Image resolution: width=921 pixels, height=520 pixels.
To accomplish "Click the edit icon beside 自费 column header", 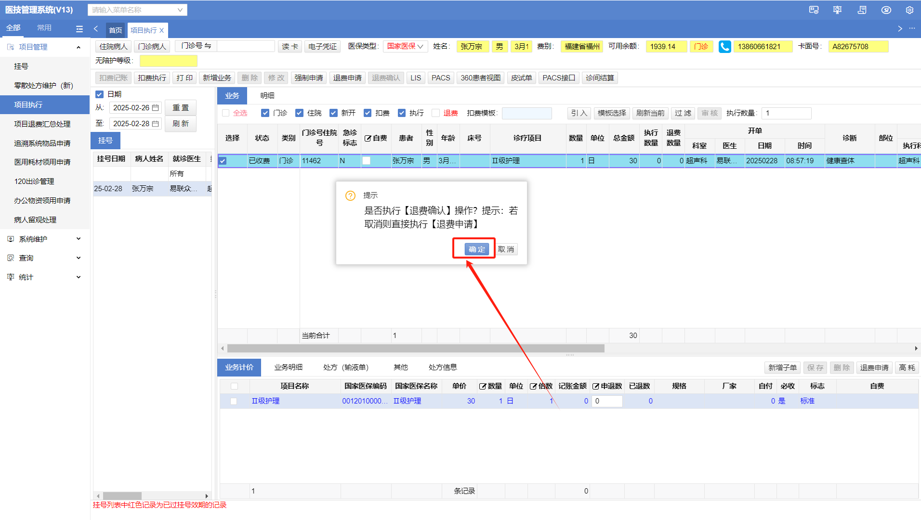I will point(368,138).
